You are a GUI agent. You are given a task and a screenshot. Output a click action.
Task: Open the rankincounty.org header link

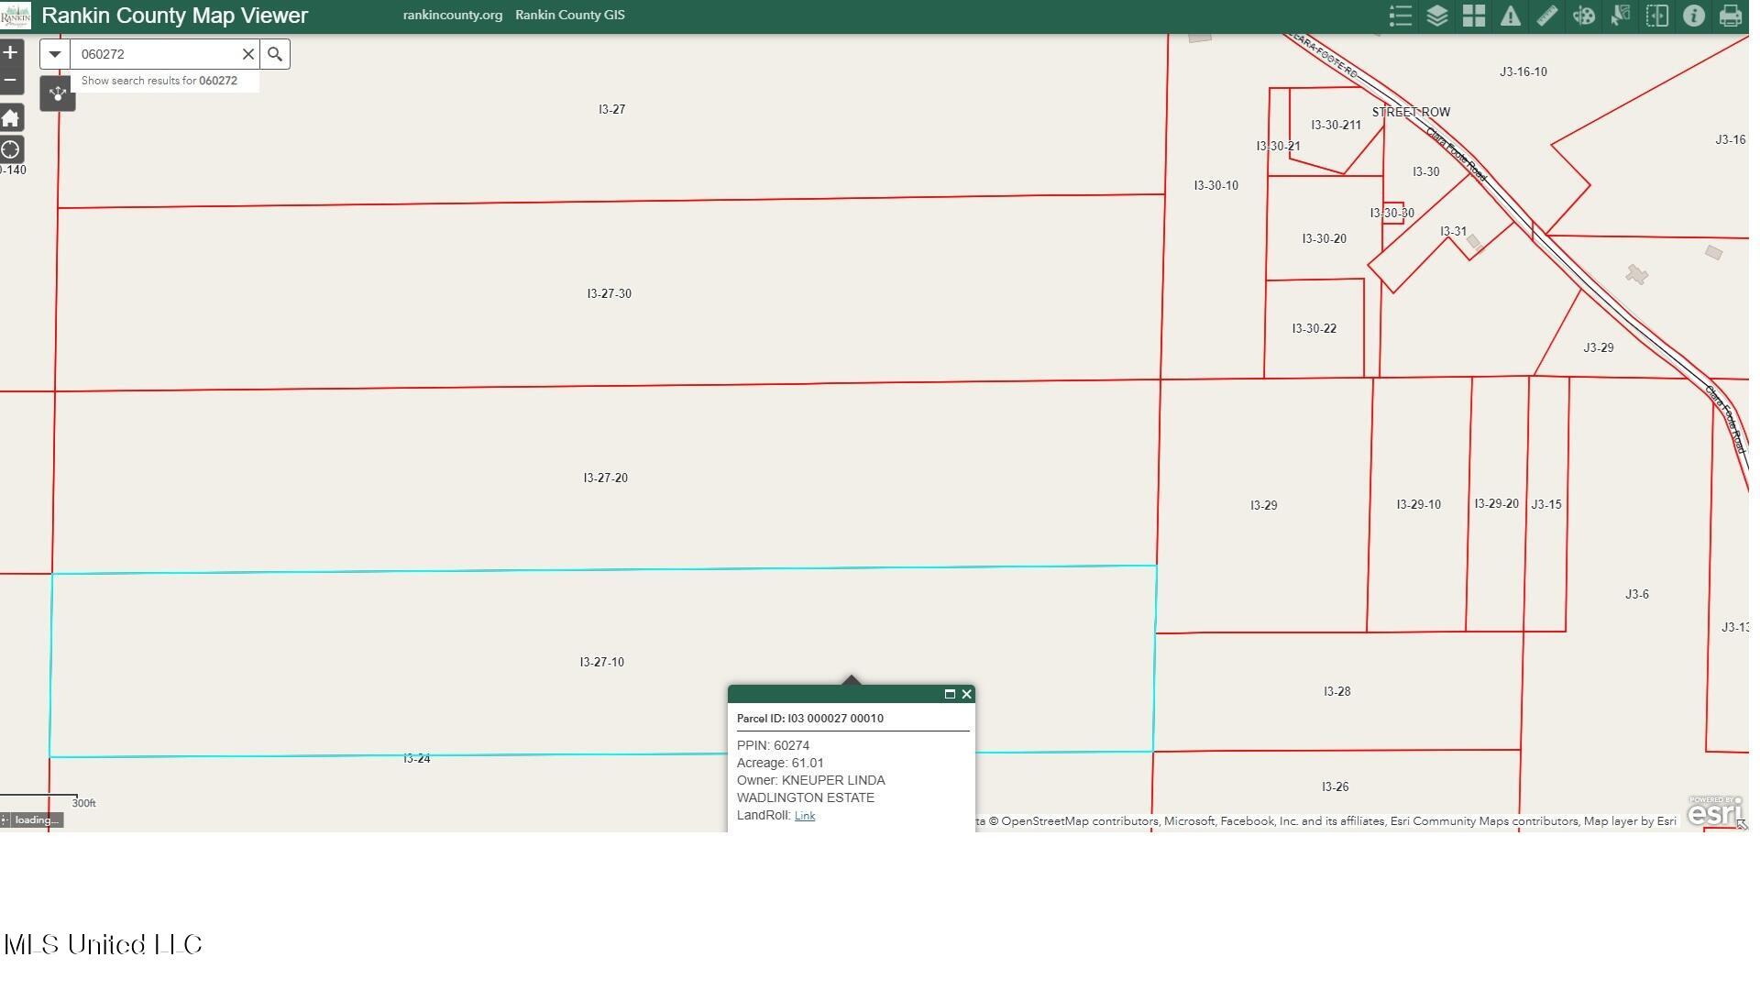point(452,15)
